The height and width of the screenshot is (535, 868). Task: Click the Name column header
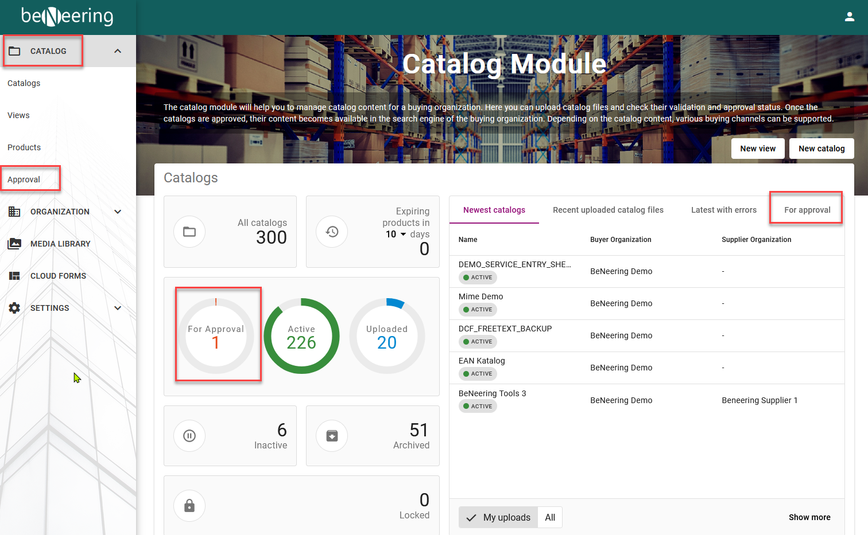468,240
